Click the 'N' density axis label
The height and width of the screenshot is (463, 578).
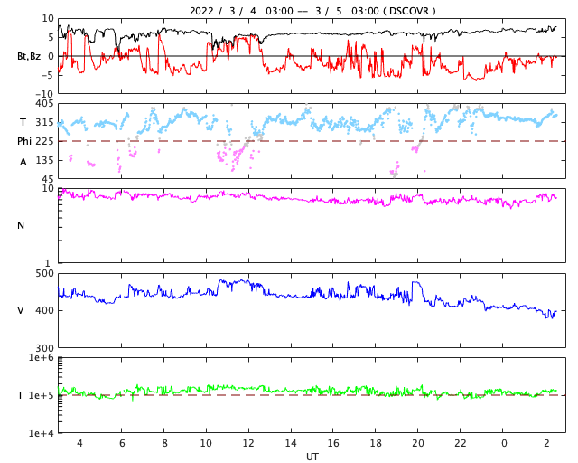coord(21,225)
